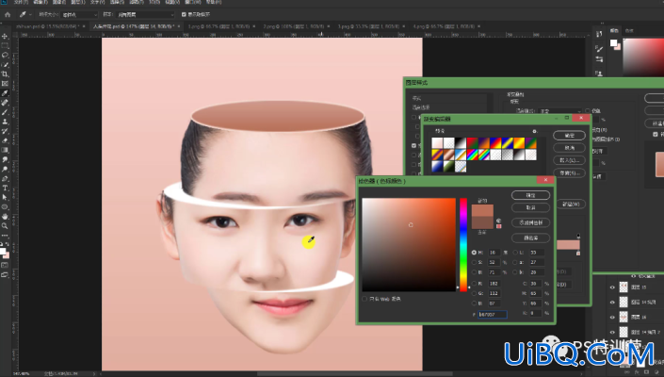This screenshot has width=664, height=377.
Task: Select the H hue radio button
Action: [474, 253]
